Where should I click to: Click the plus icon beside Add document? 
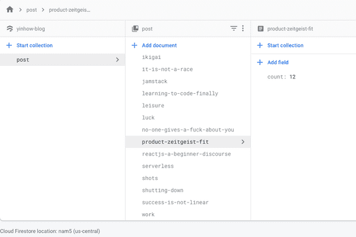[x=135, y=46]
